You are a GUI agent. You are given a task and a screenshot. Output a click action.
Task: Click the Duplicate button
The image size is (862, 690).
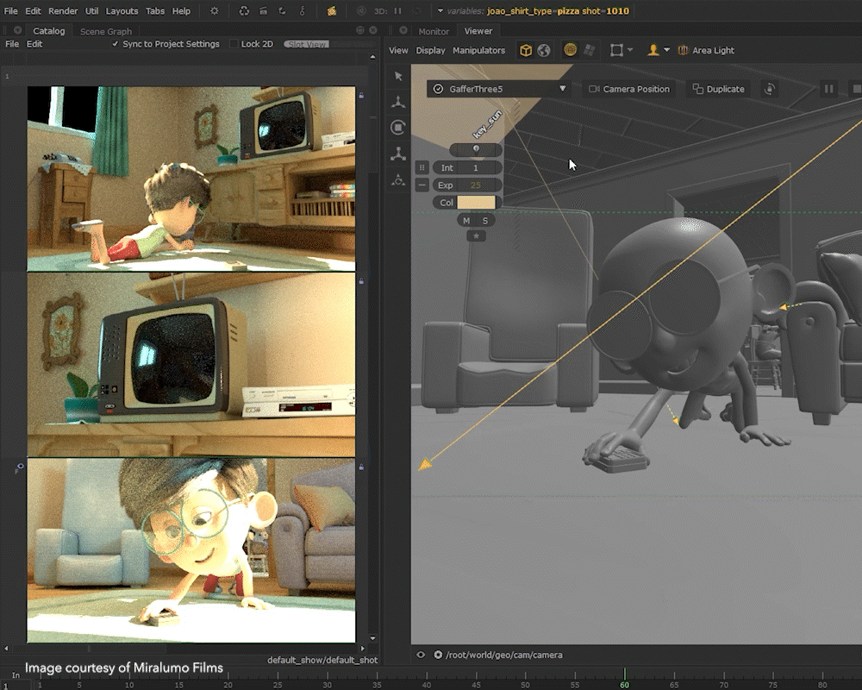(x=719, y=89)
